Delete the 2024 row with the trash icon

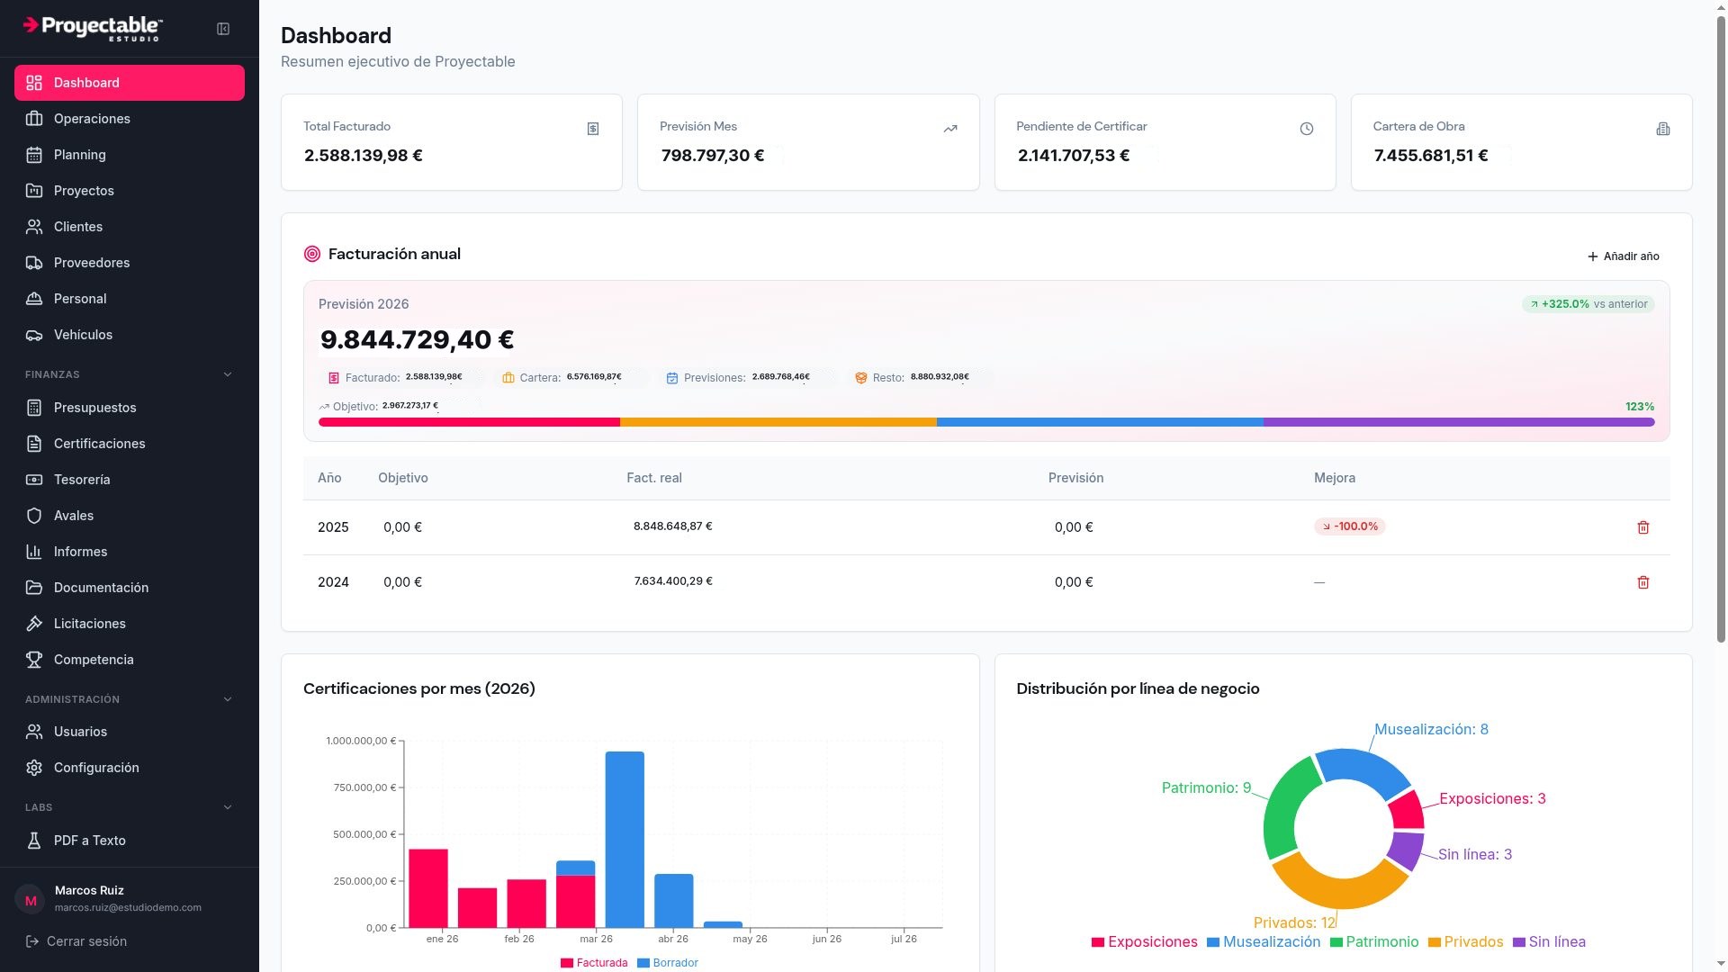coord(1642,582)
